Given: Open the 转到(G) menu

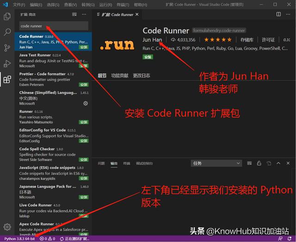Looking at the screenshot, I should (88, 5).
